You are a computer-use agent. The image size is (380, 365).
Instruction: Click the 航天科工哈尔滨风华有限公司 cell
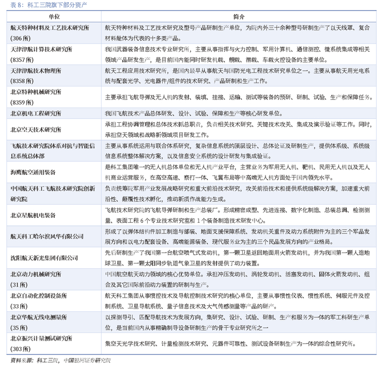point(54,236)
